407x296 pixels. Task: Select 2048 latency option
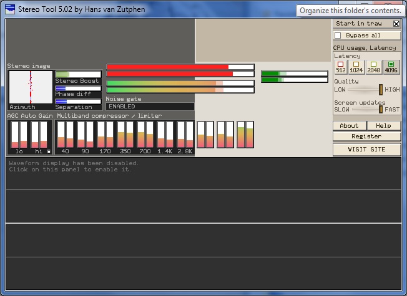click(x=373, y=67)
